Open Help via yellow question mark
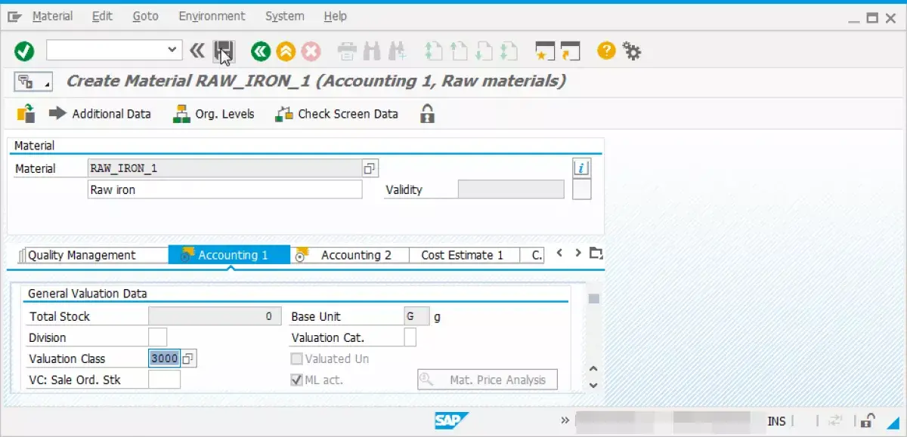Screen dimensions: 907x437 coord(606,51)
